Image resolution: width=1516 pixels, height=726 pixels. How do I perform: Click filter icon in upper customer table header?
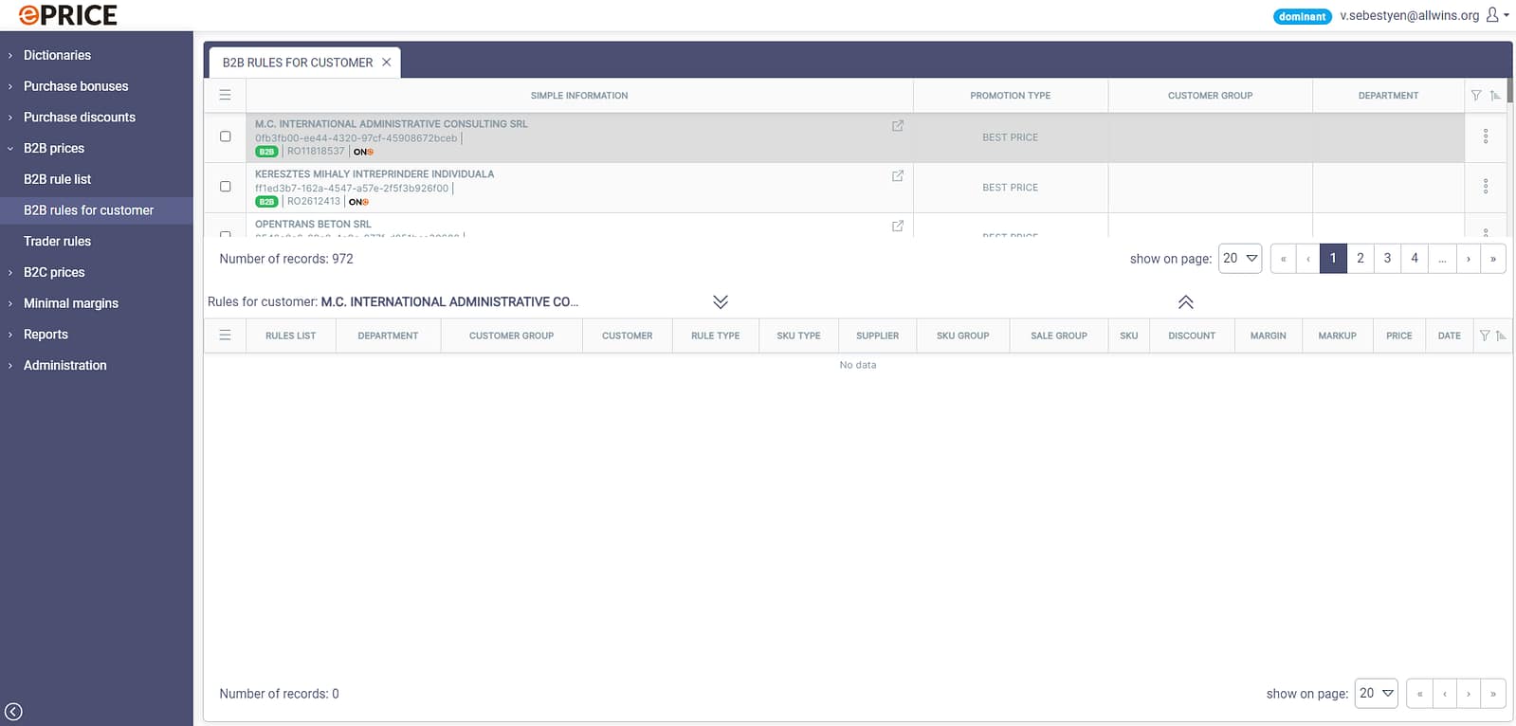click(x=1476, y=96)
